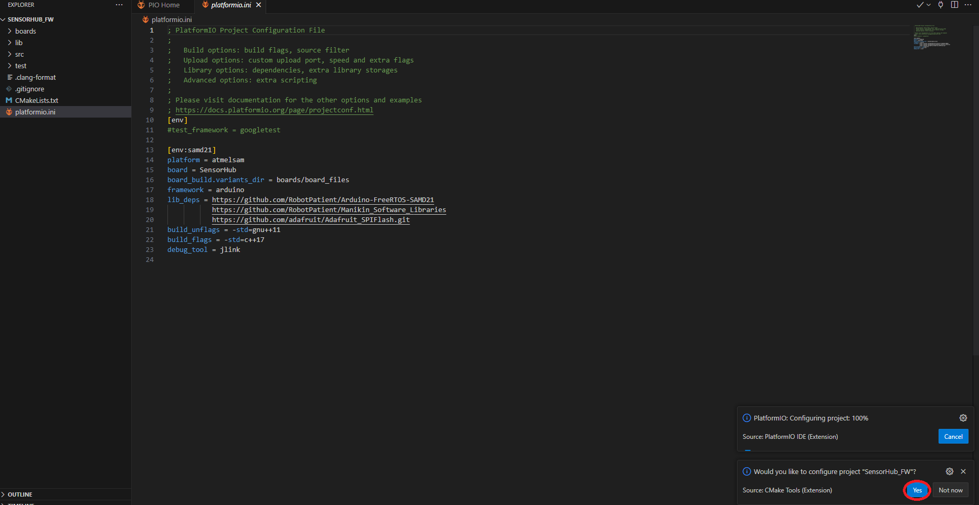This screenshot has height=505, width=979.
Task: Select the PlatformIO icon on platformio.ini tab
Action: (205, 5)
